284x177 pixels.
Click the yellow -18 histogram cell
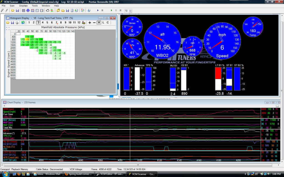(27, 39)
